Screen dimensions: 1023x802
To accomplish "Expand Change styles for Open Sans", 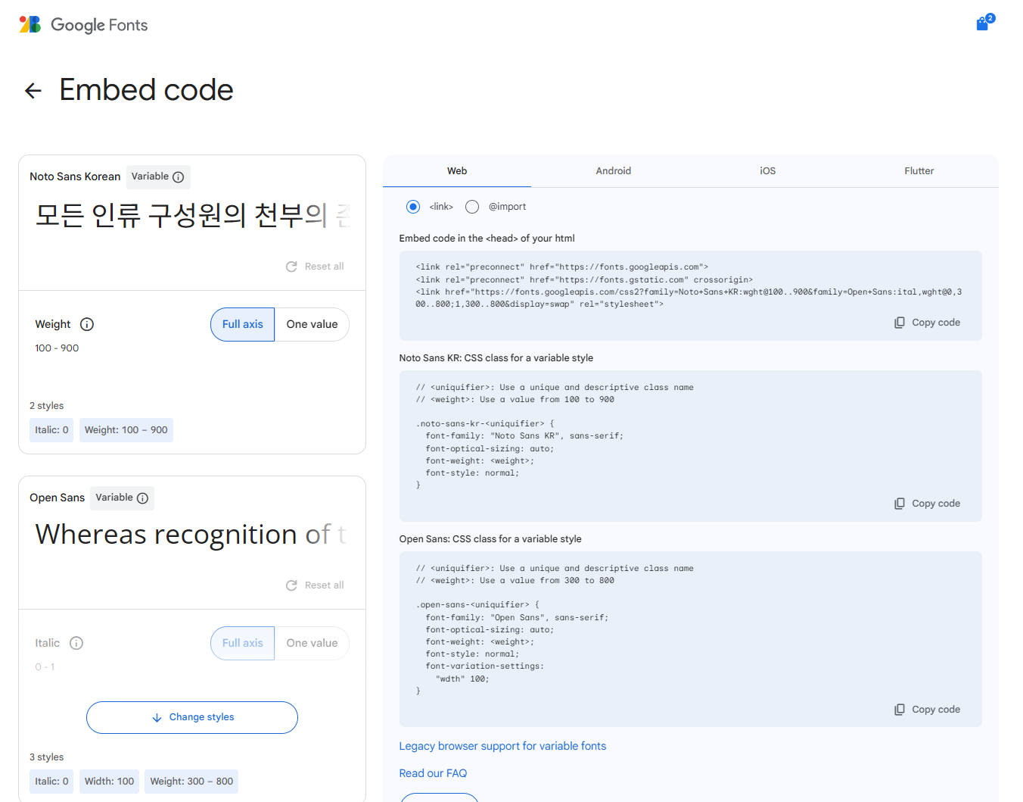I will (192, 717).
